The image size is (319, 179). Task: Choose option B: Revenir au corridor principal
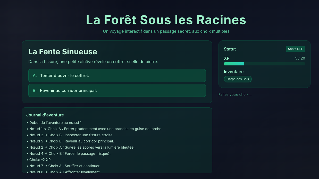click(x=117, y=90)
